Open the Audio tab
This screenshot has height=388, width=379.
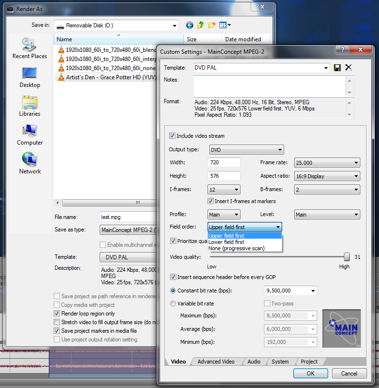click(x=254, y=362)
